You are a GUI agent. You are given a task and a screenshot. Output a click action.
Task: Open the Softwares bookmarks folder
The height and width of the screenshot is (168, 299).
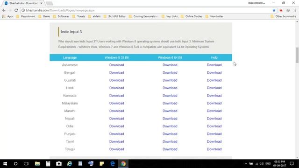tap(61, 16)
